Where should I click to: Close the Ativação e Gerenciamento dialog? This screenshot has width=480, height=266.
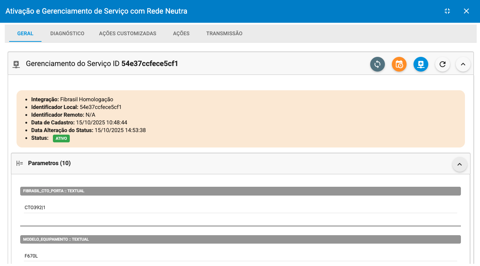pos(466,11)
